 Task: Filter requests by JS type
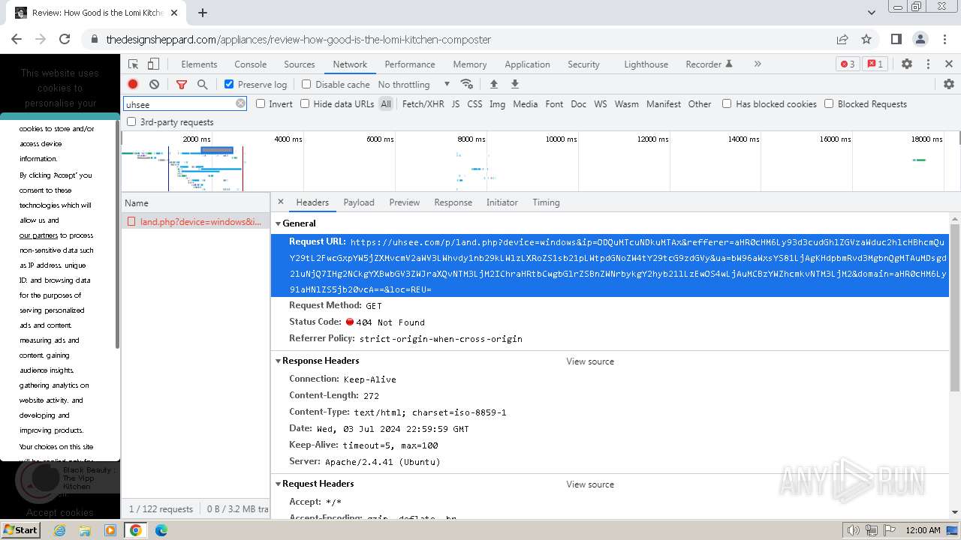[x=456, y=104]
